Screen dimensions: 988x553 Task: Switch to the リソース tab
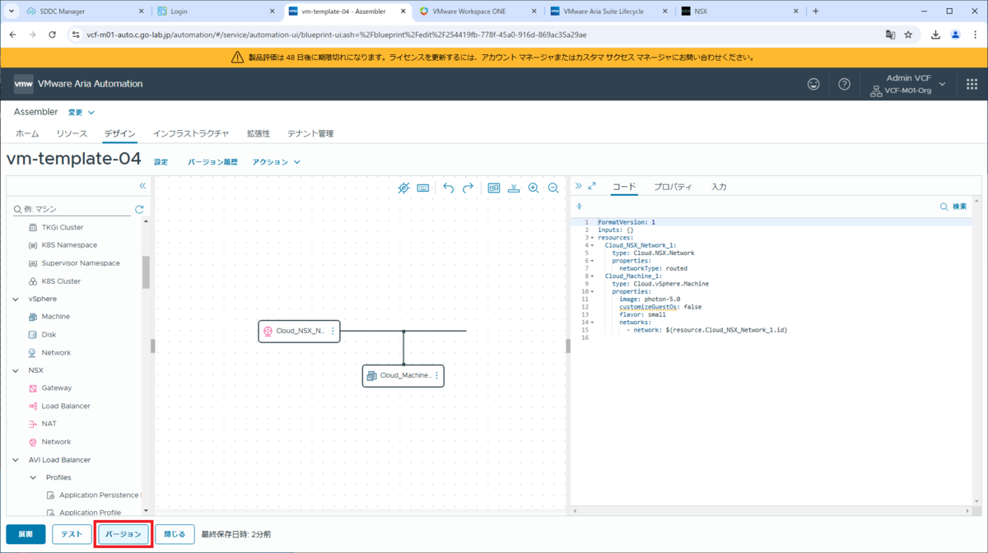72,133
